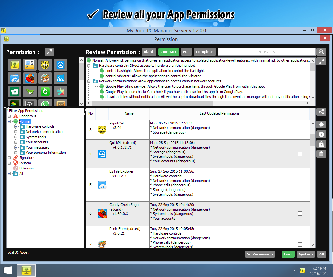This screenshot has height=277, width=333.
Task: Expand the Dangerous permissions tree node
Action: 9,116
